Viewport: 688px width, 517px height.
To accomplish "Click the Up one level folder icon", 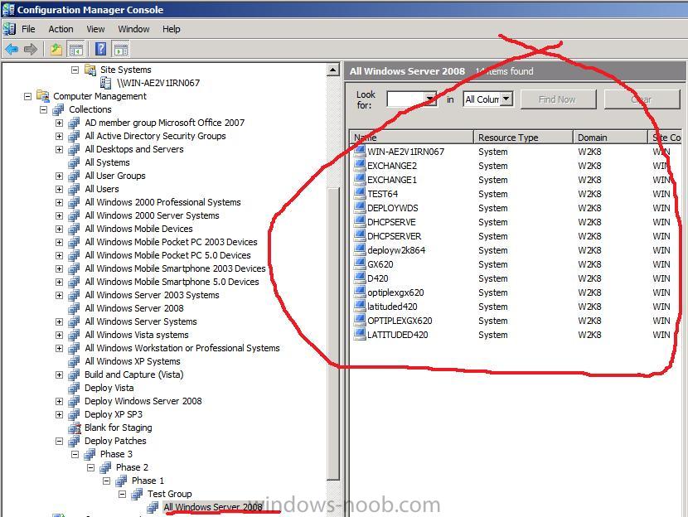I will 56,49.
